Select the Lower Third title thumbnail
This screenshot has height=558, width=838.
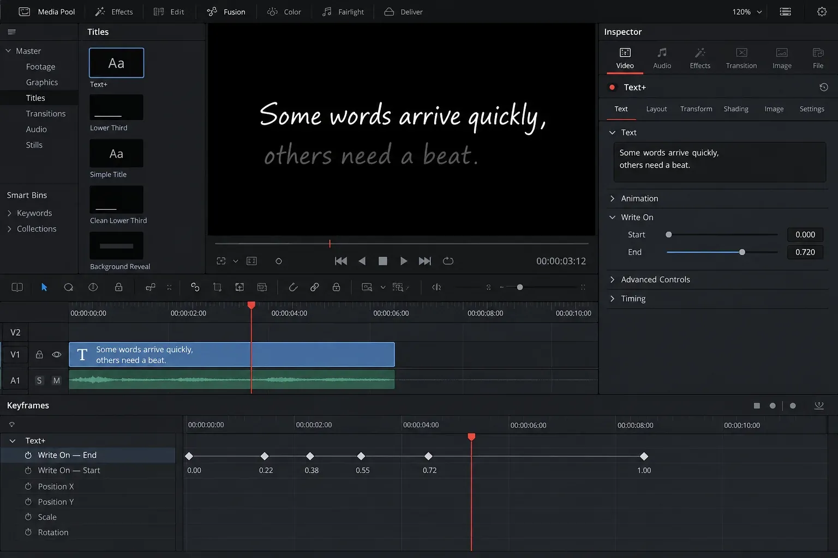pos(116,107)
